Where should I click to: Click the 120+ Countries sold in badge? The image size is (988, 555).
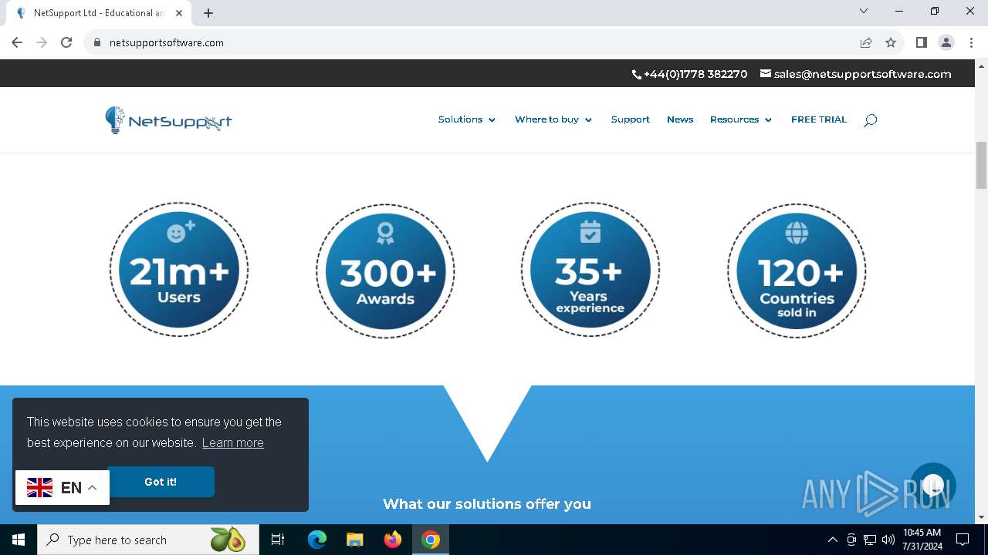(797, 271)
